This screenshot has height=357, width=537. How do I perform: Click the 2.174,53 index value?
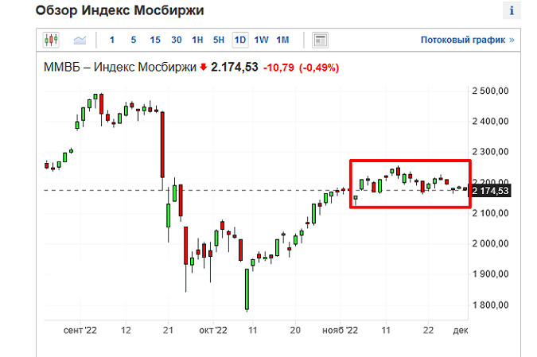point(234,67)
